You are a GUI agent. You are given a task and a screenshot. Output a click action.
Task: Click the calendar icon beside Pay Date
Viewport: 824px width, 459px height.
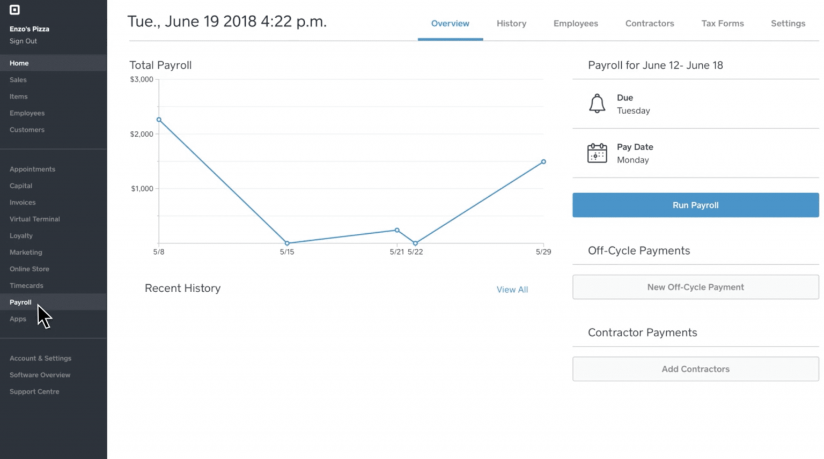coord(597,153)
